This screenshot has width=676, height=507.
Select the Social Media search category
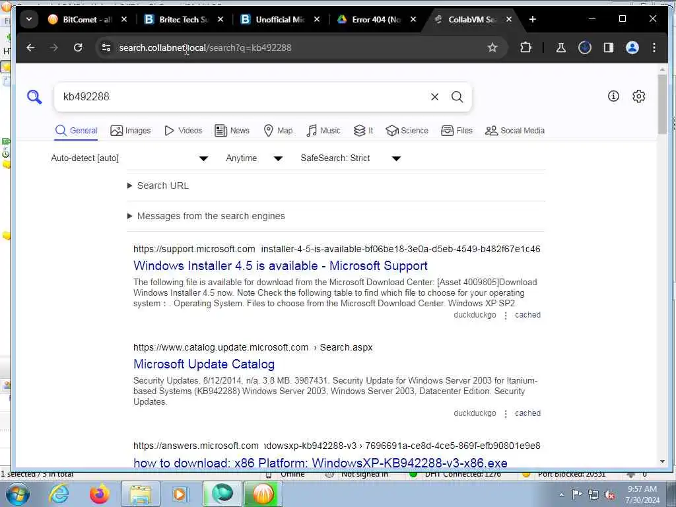coord(515,131)
